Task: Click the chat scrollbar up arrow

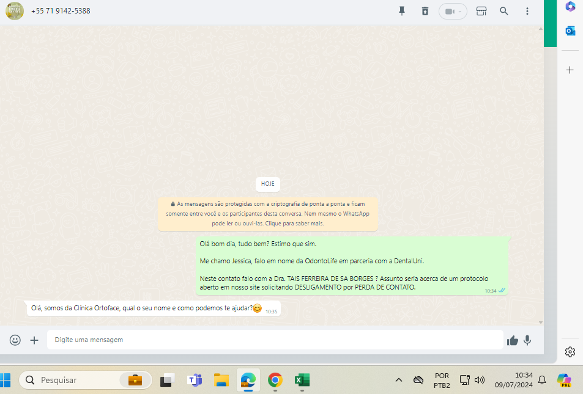Action: tap(541, 29)
